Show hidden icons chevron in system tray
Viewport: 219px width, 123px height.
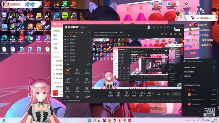[187, 120]
